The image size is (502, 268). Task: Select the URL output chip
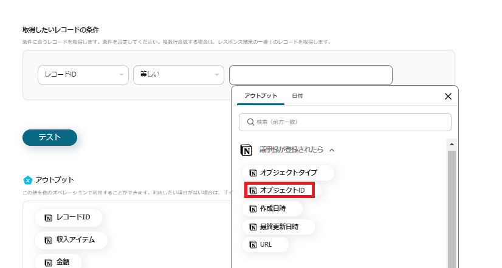coord(266,245)
